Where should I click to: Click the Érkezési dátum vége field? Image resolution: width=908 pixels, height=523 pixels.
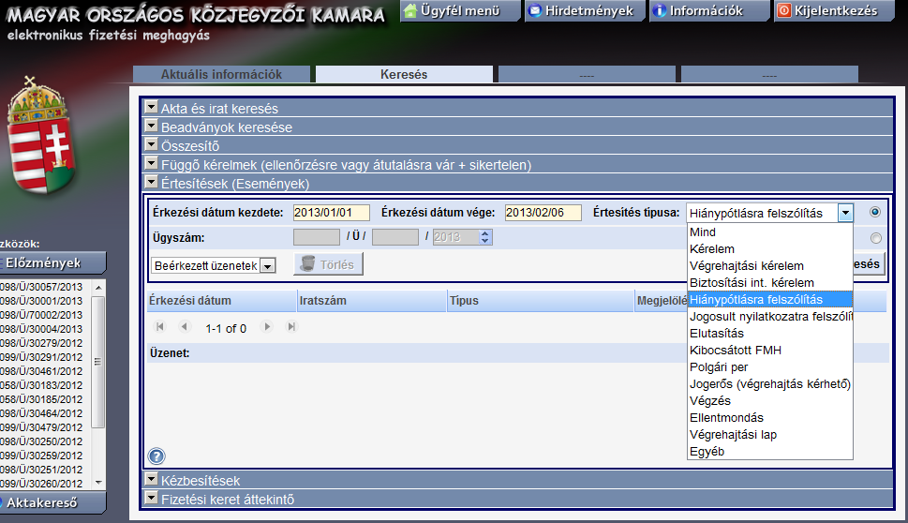543,213
